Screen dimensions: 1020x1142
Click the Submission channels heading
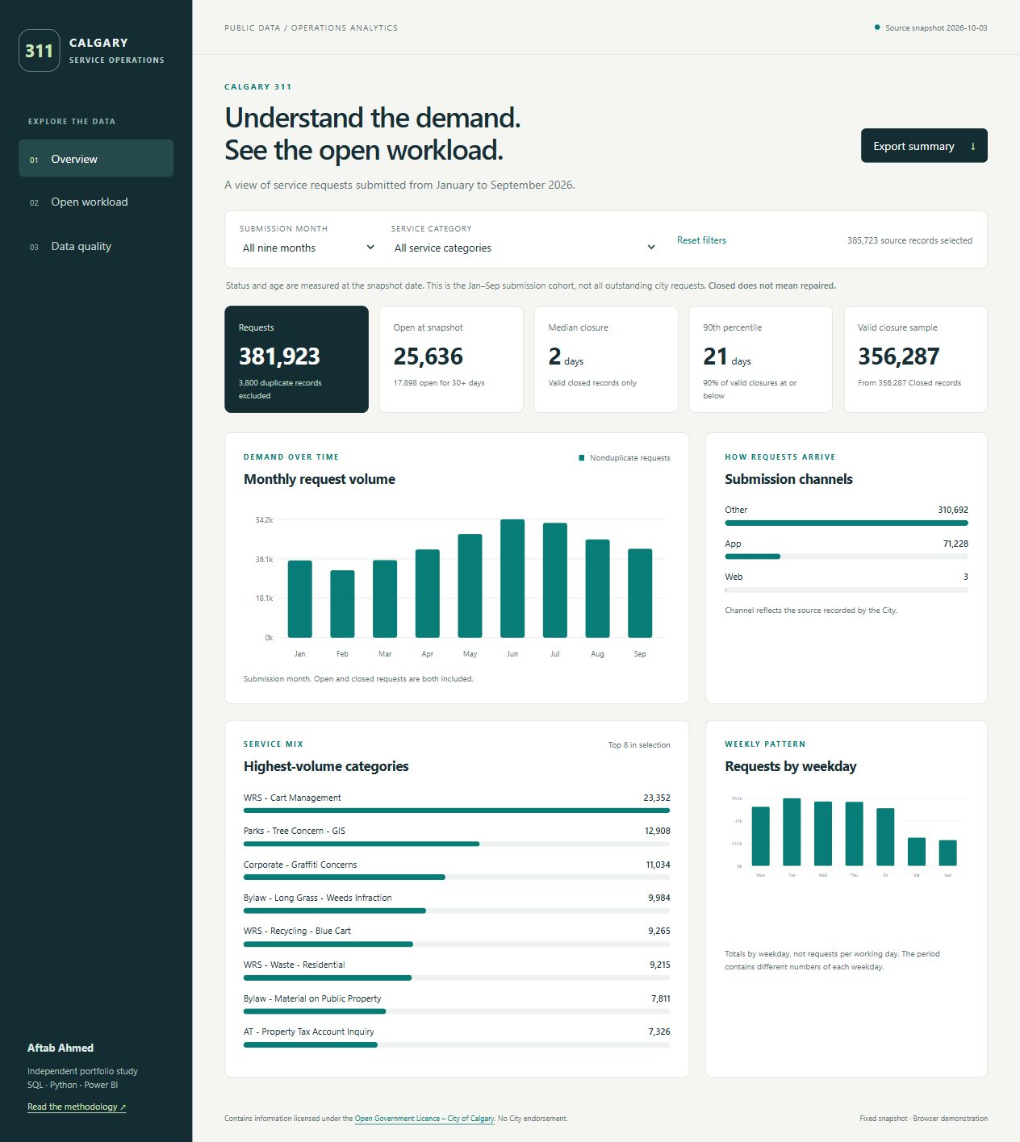click(x=788, y=479)
